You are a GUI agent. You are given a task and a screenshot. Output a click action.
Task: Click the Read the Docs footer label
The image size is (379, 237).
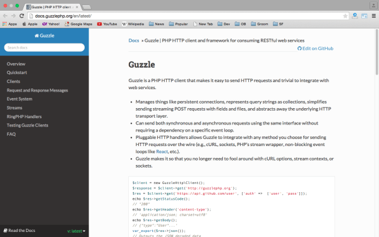click(20, 231)
